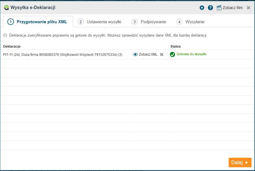The image size is (255, 171).
Task: Click the e-Deklaracje logo in the title bar
Action: (6, 7)
